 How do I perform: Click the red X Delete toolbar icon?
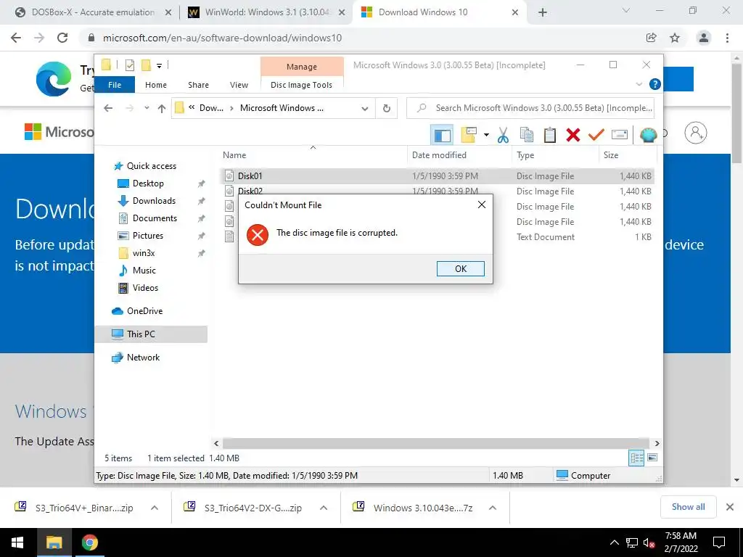pos(573,135)
